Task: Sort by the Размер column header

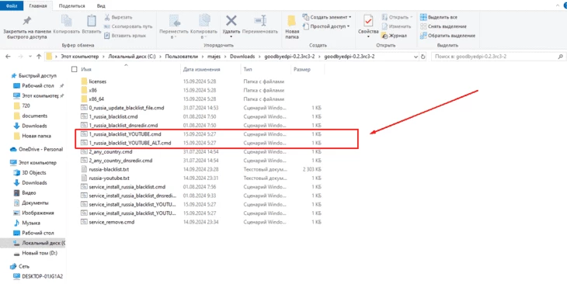Action: tap(302, 69)
